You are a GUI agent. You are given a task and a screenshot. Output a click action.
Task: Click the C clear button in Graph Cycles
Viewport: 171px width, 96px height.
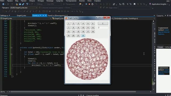point(103,23)
